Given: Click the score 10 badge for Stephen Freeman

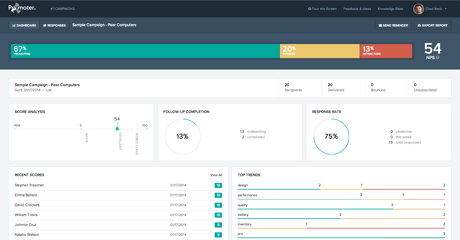Looking at the screenshot, I should coord(218,185).
